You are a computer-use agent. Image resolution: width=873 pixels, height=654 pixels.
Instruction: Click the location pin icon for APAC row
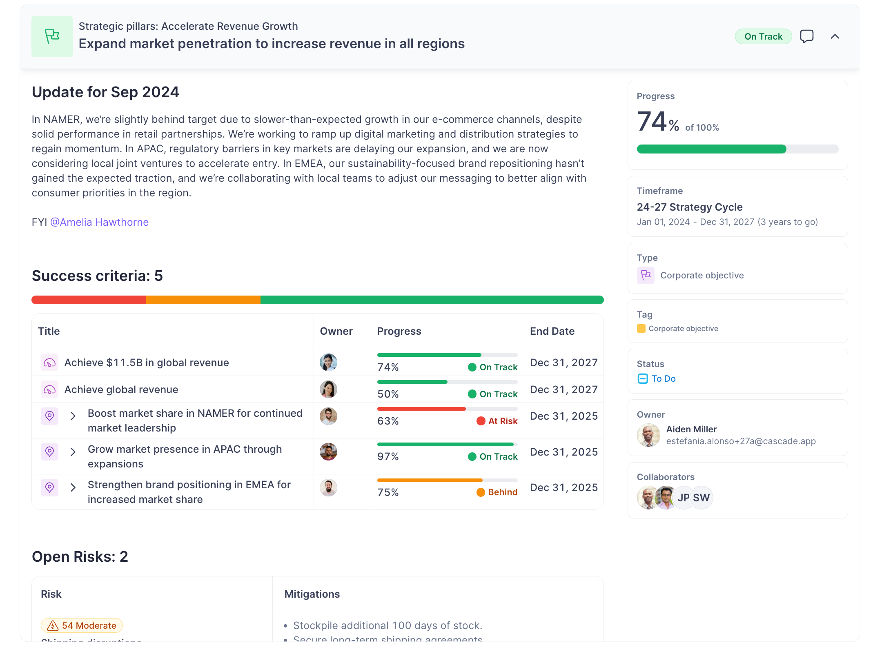(49, 452)
